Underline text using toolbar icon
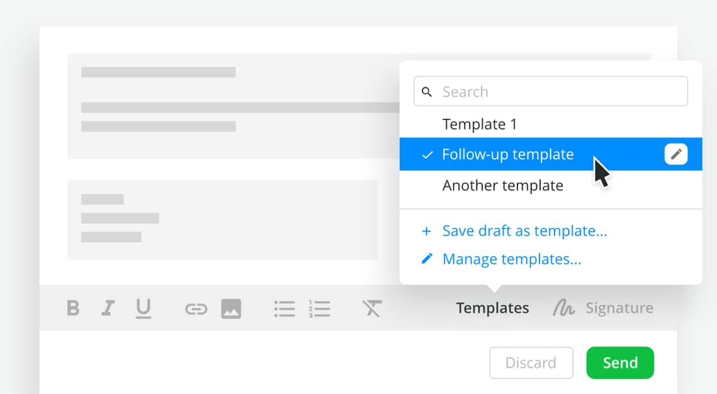The image size is (717, 394). pyautogui.click(x=143, y=308)
